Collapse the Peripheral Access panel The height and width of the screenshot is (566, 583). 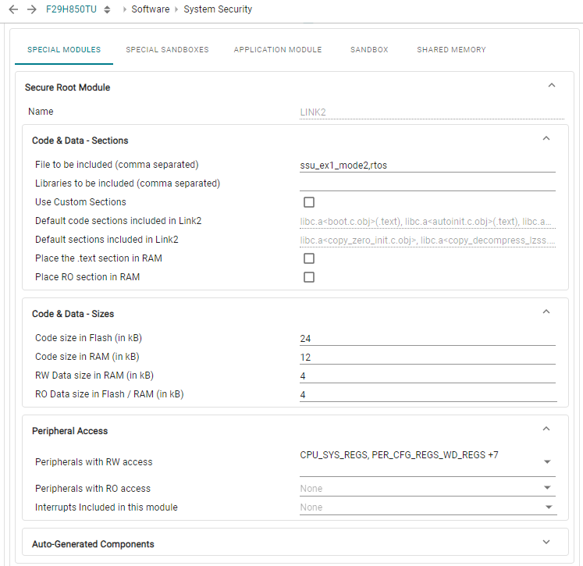[546, 429]
